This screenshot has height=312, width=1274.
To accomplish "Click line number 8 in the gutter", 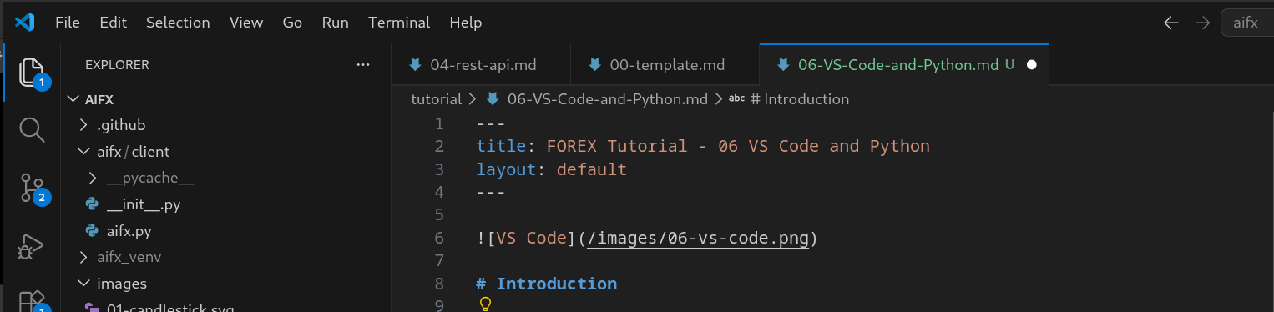I will click(439, 284).
